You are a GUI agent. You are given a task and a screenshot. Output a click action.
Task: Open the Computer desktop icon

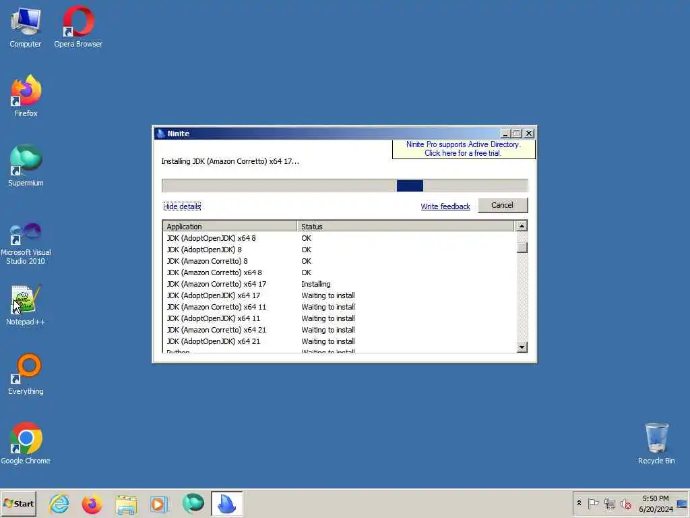coord(26,27)
